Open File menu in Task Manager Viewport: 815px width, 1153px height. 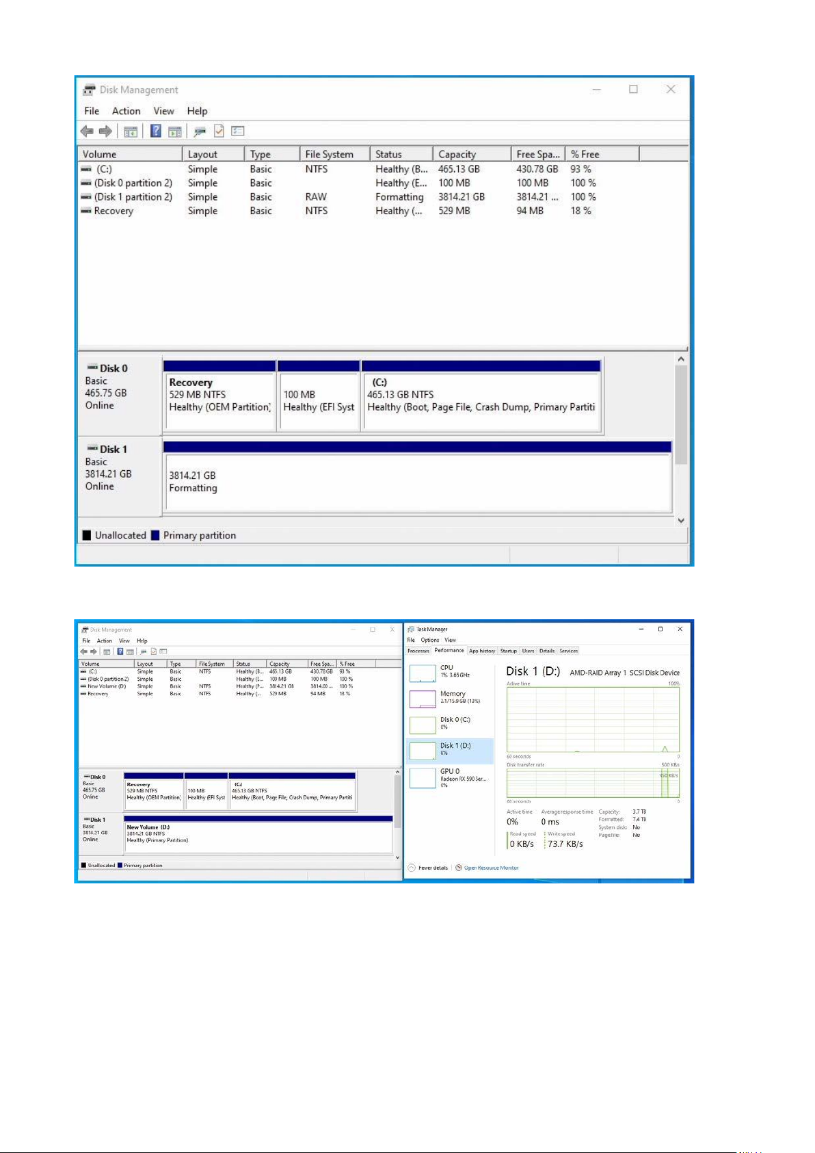click(411, 640)
